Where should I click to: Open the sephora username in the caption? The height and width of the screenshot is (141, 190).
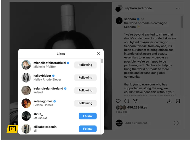(x=130, y=19)
